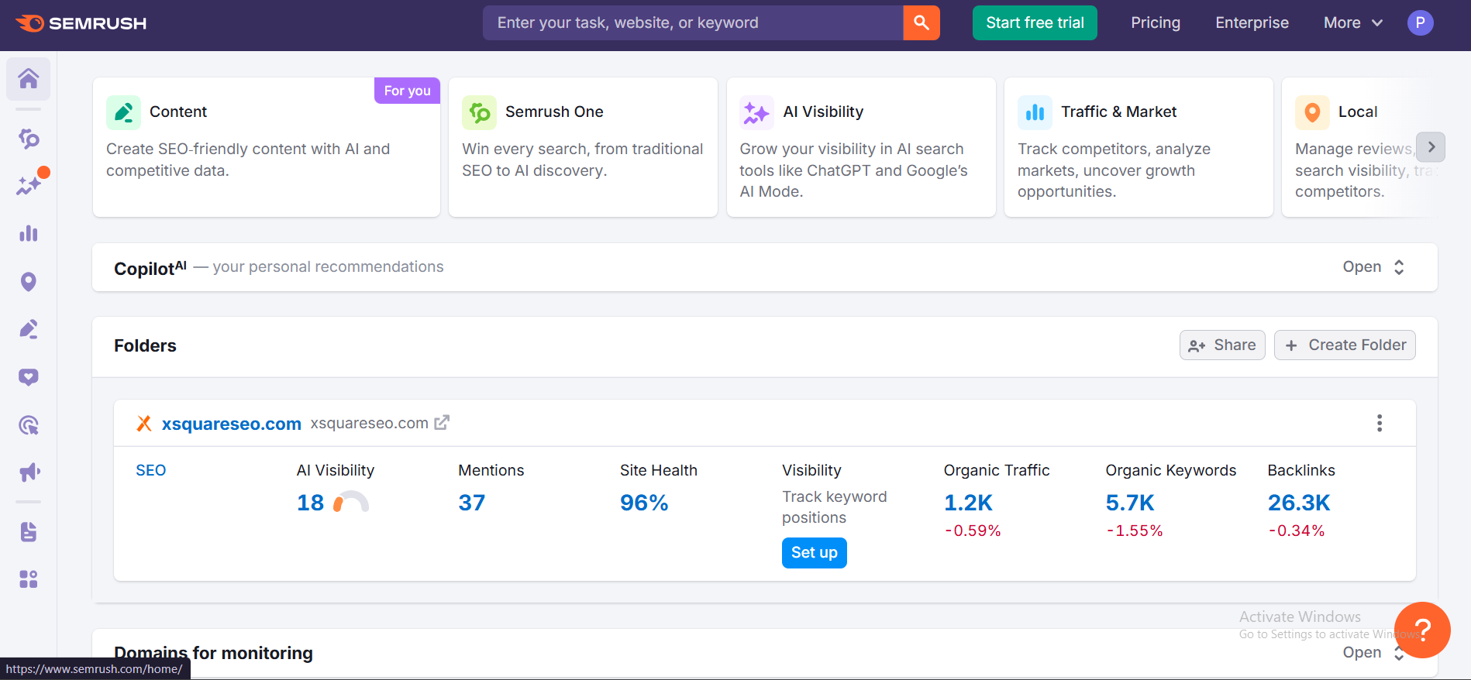
Task: Click the Content card pencil icon
Action: pos(123,112)
